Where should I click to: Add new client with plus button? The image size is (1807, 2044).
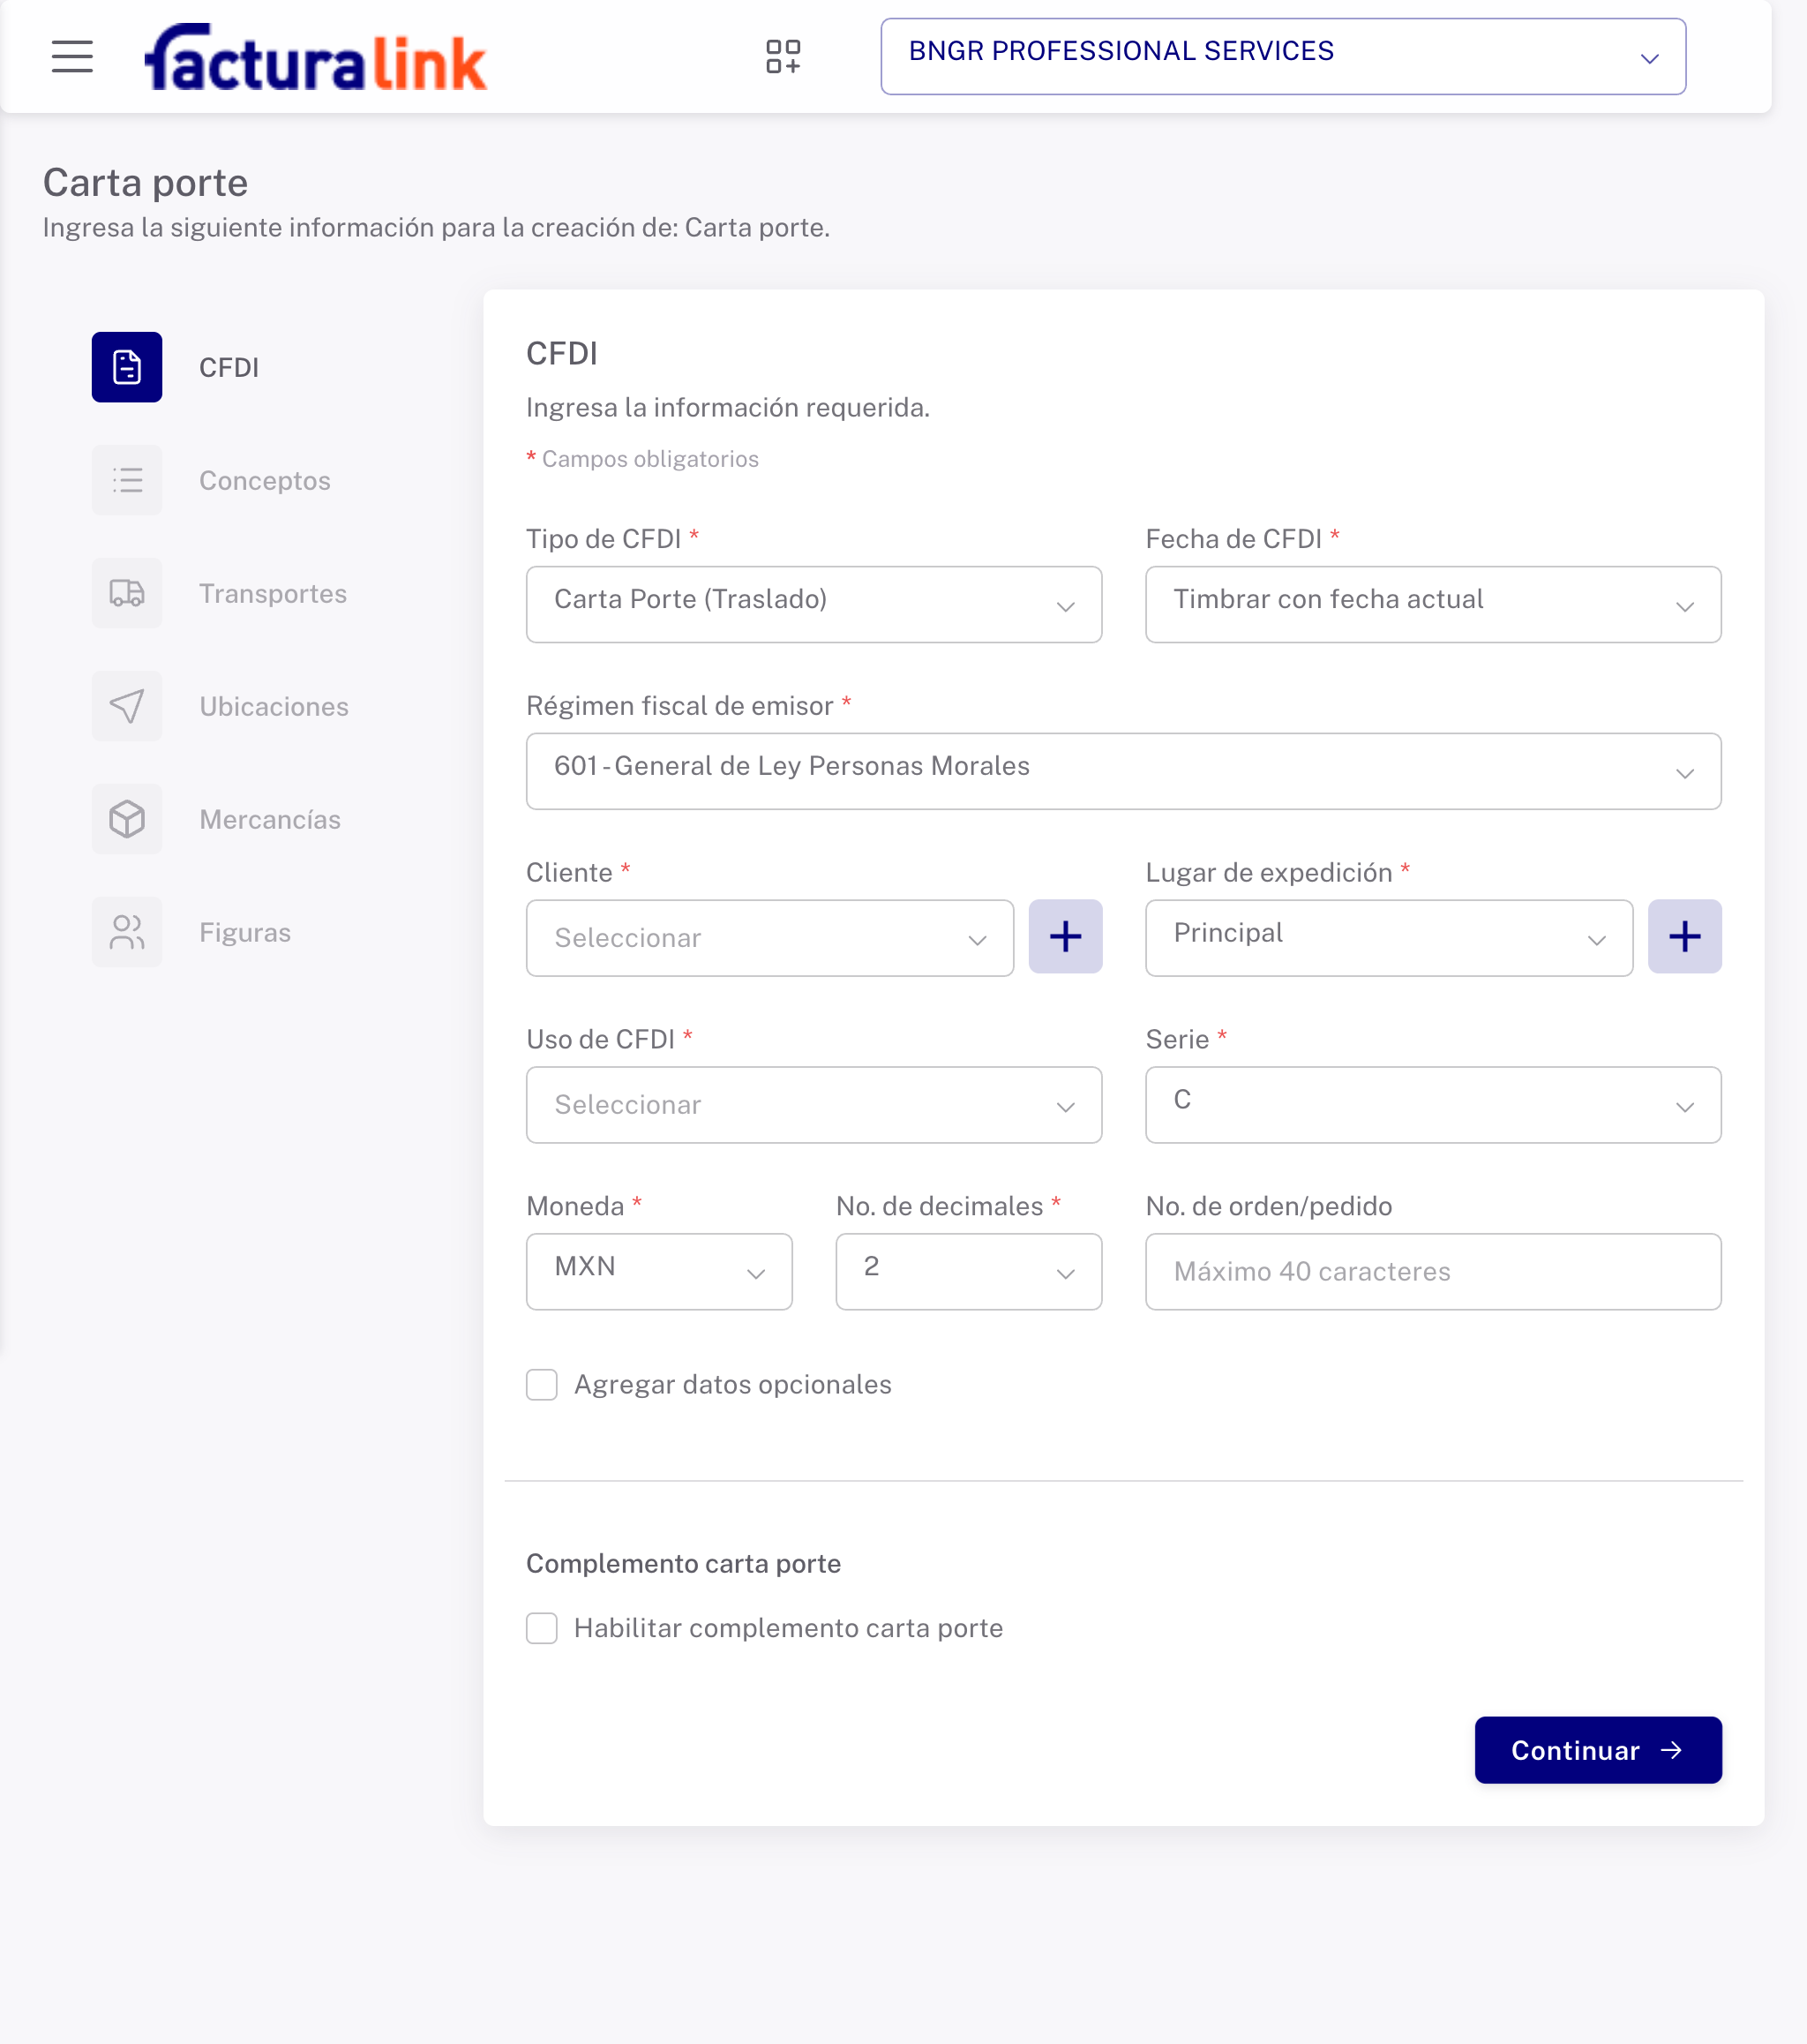tap(1065, 937)
